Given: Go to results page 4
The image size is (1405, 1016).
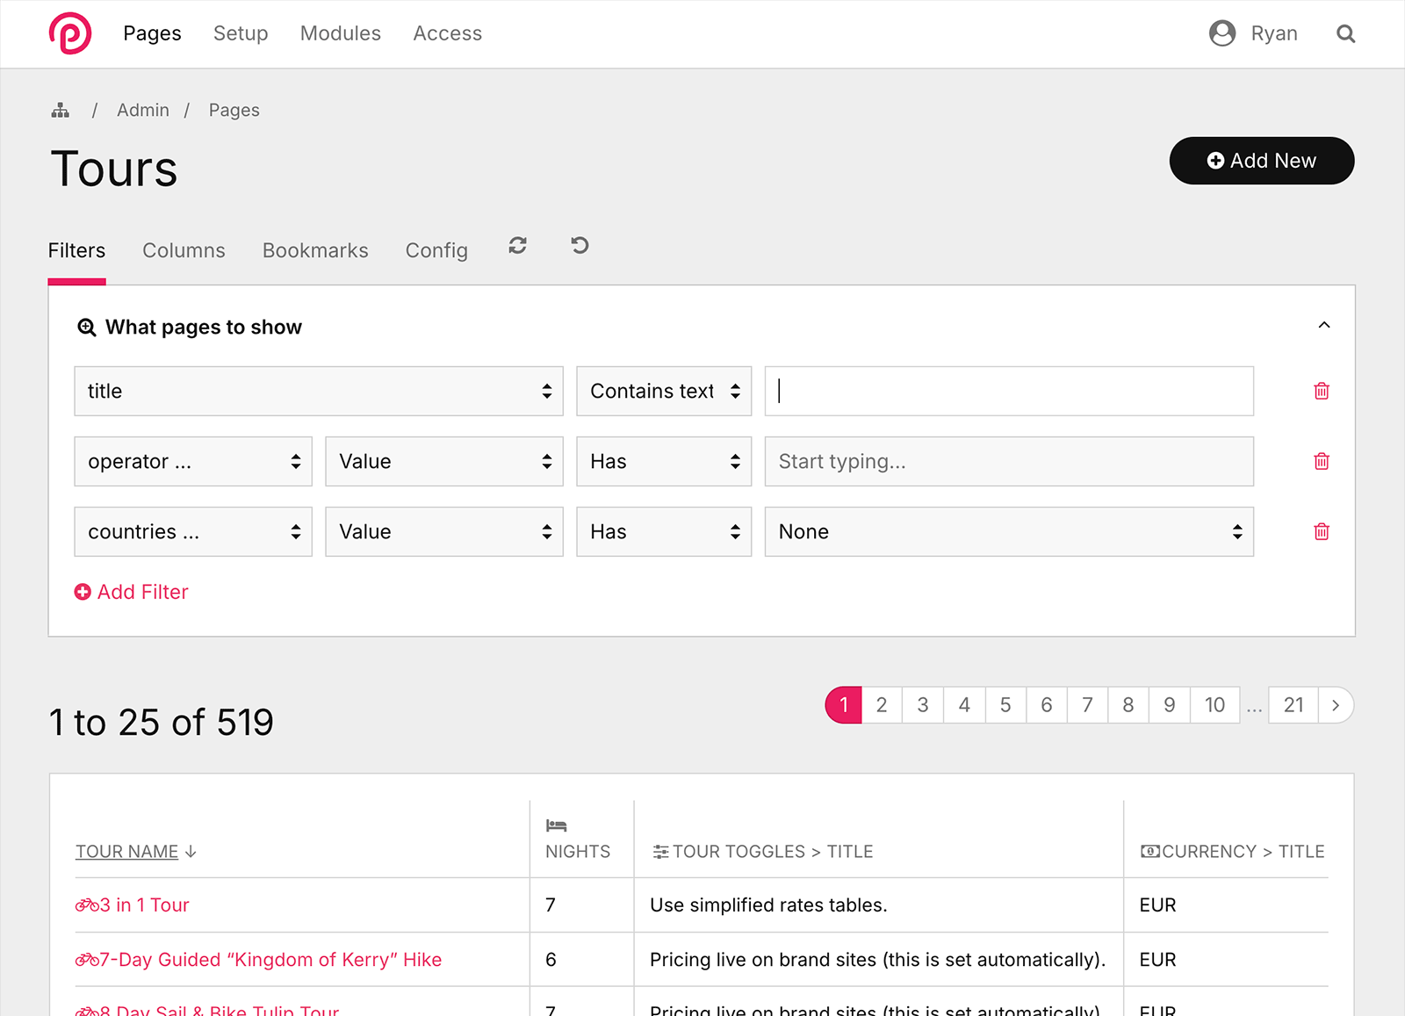Looking at the screenshot, I should (x=964, y=705).
